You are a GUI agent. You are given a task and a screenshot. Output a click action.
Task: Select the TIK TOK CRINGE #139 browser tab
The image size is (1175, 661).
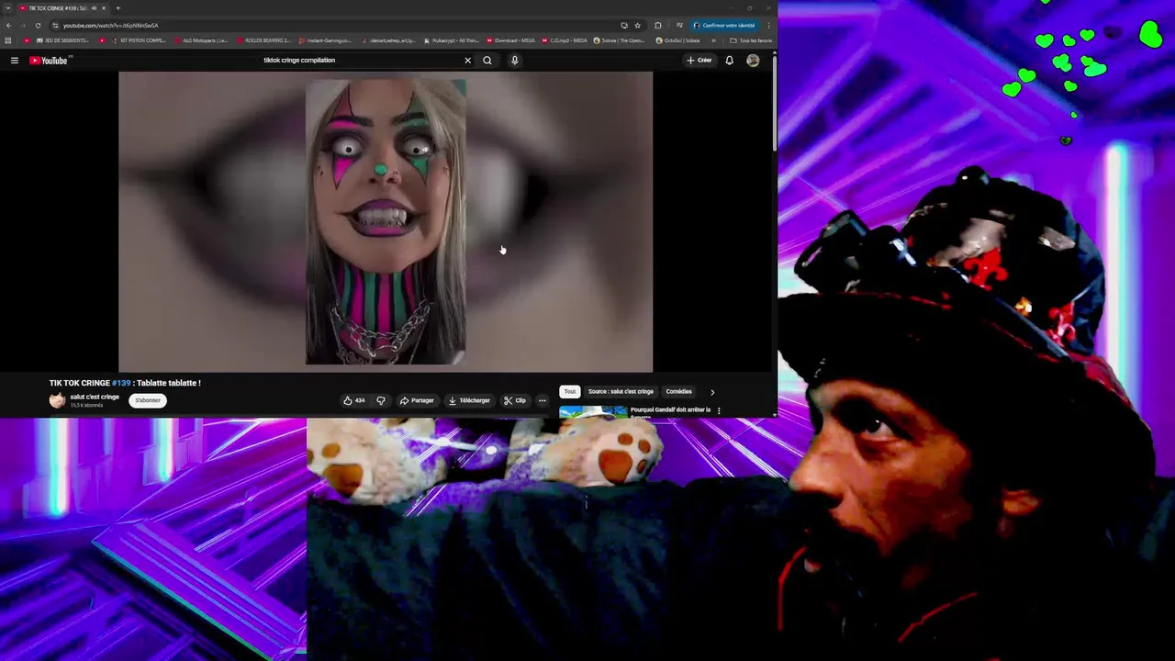(62, 8)
